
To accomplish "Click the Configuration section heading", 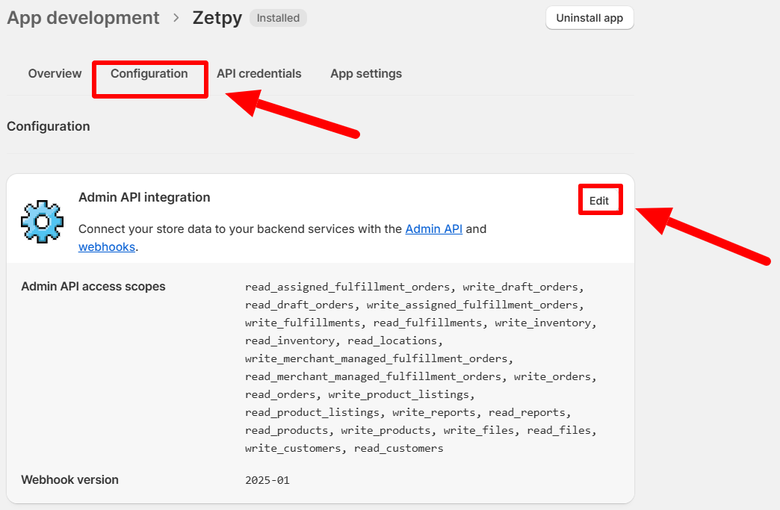I will click(x=49, y=127).
